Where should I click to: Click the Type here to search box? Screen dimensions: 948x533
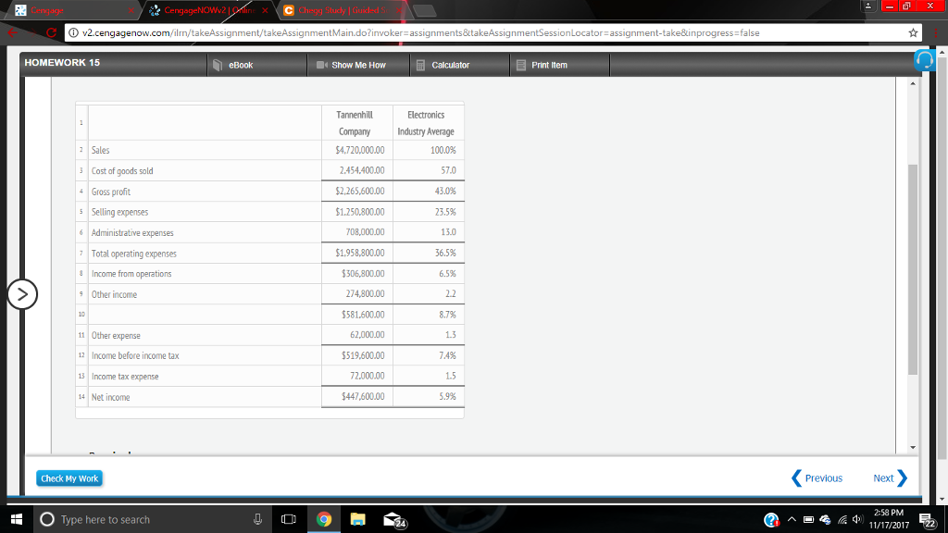click(151, 519)
